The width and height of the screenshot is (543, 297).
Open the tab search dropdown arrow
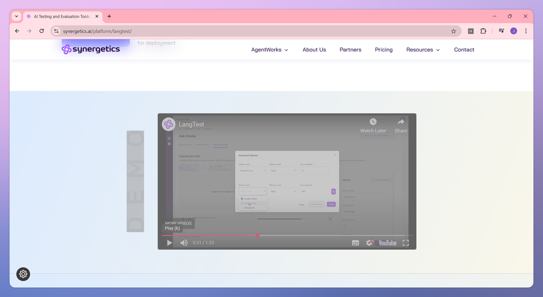tap(17, 16)
